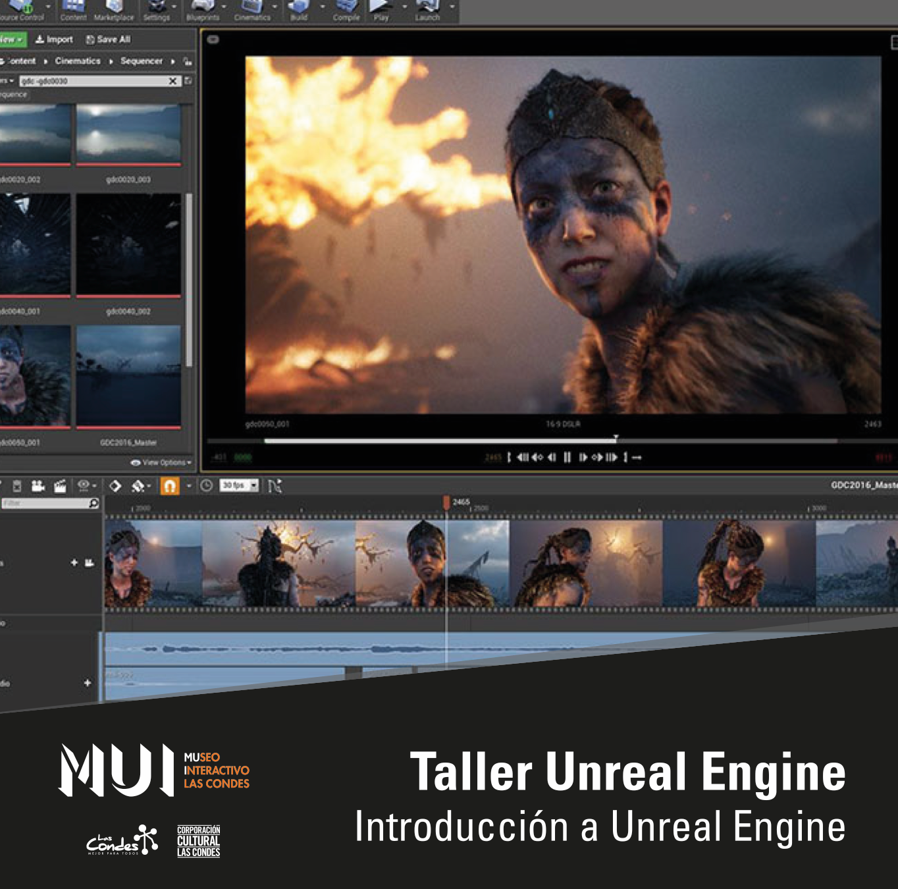
Task: Open the Cinematics toolbar button
Action: (x=252, y=11)
